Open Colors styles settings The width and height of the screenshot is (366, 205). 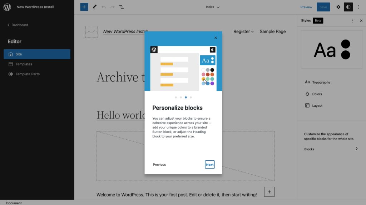pyautogui.click(x=332, y=94)
